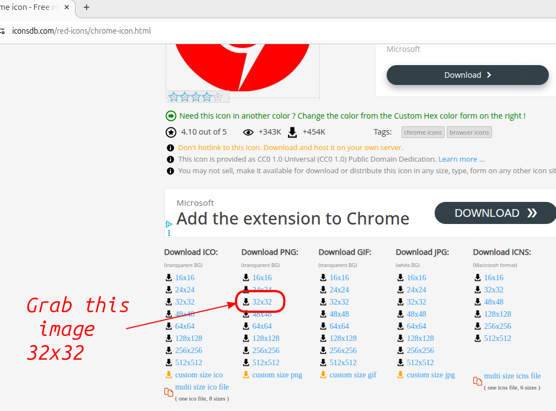Viewport: 556px width, 411px height.
Task: Follow the 'Learn more ...' license link
Action: tap(461, 159)
